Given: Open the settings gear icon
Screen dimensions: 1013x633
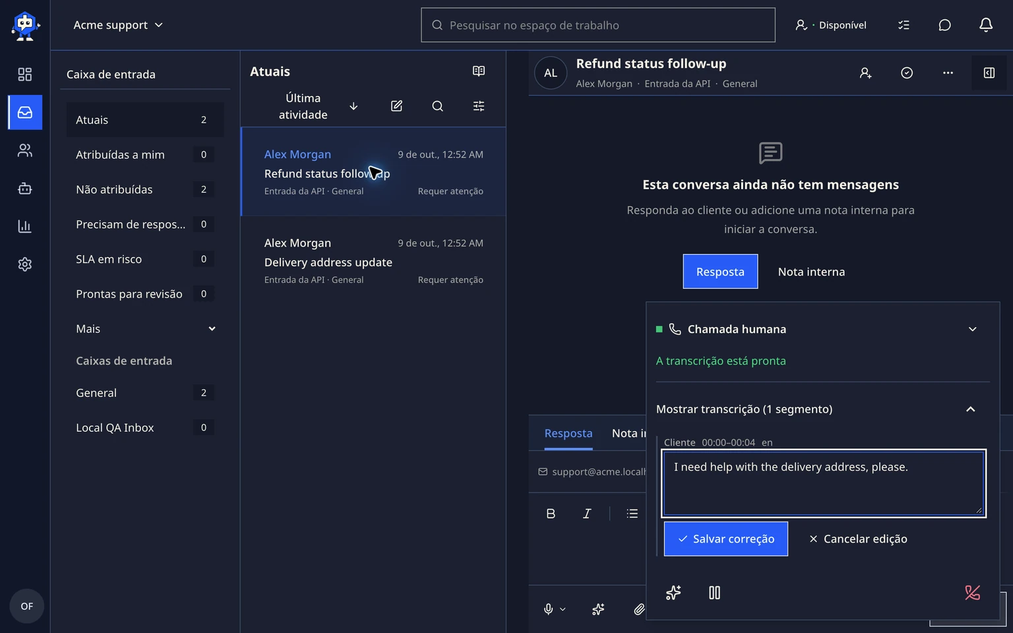Looking at the screenshot, I should coord(25,264).
